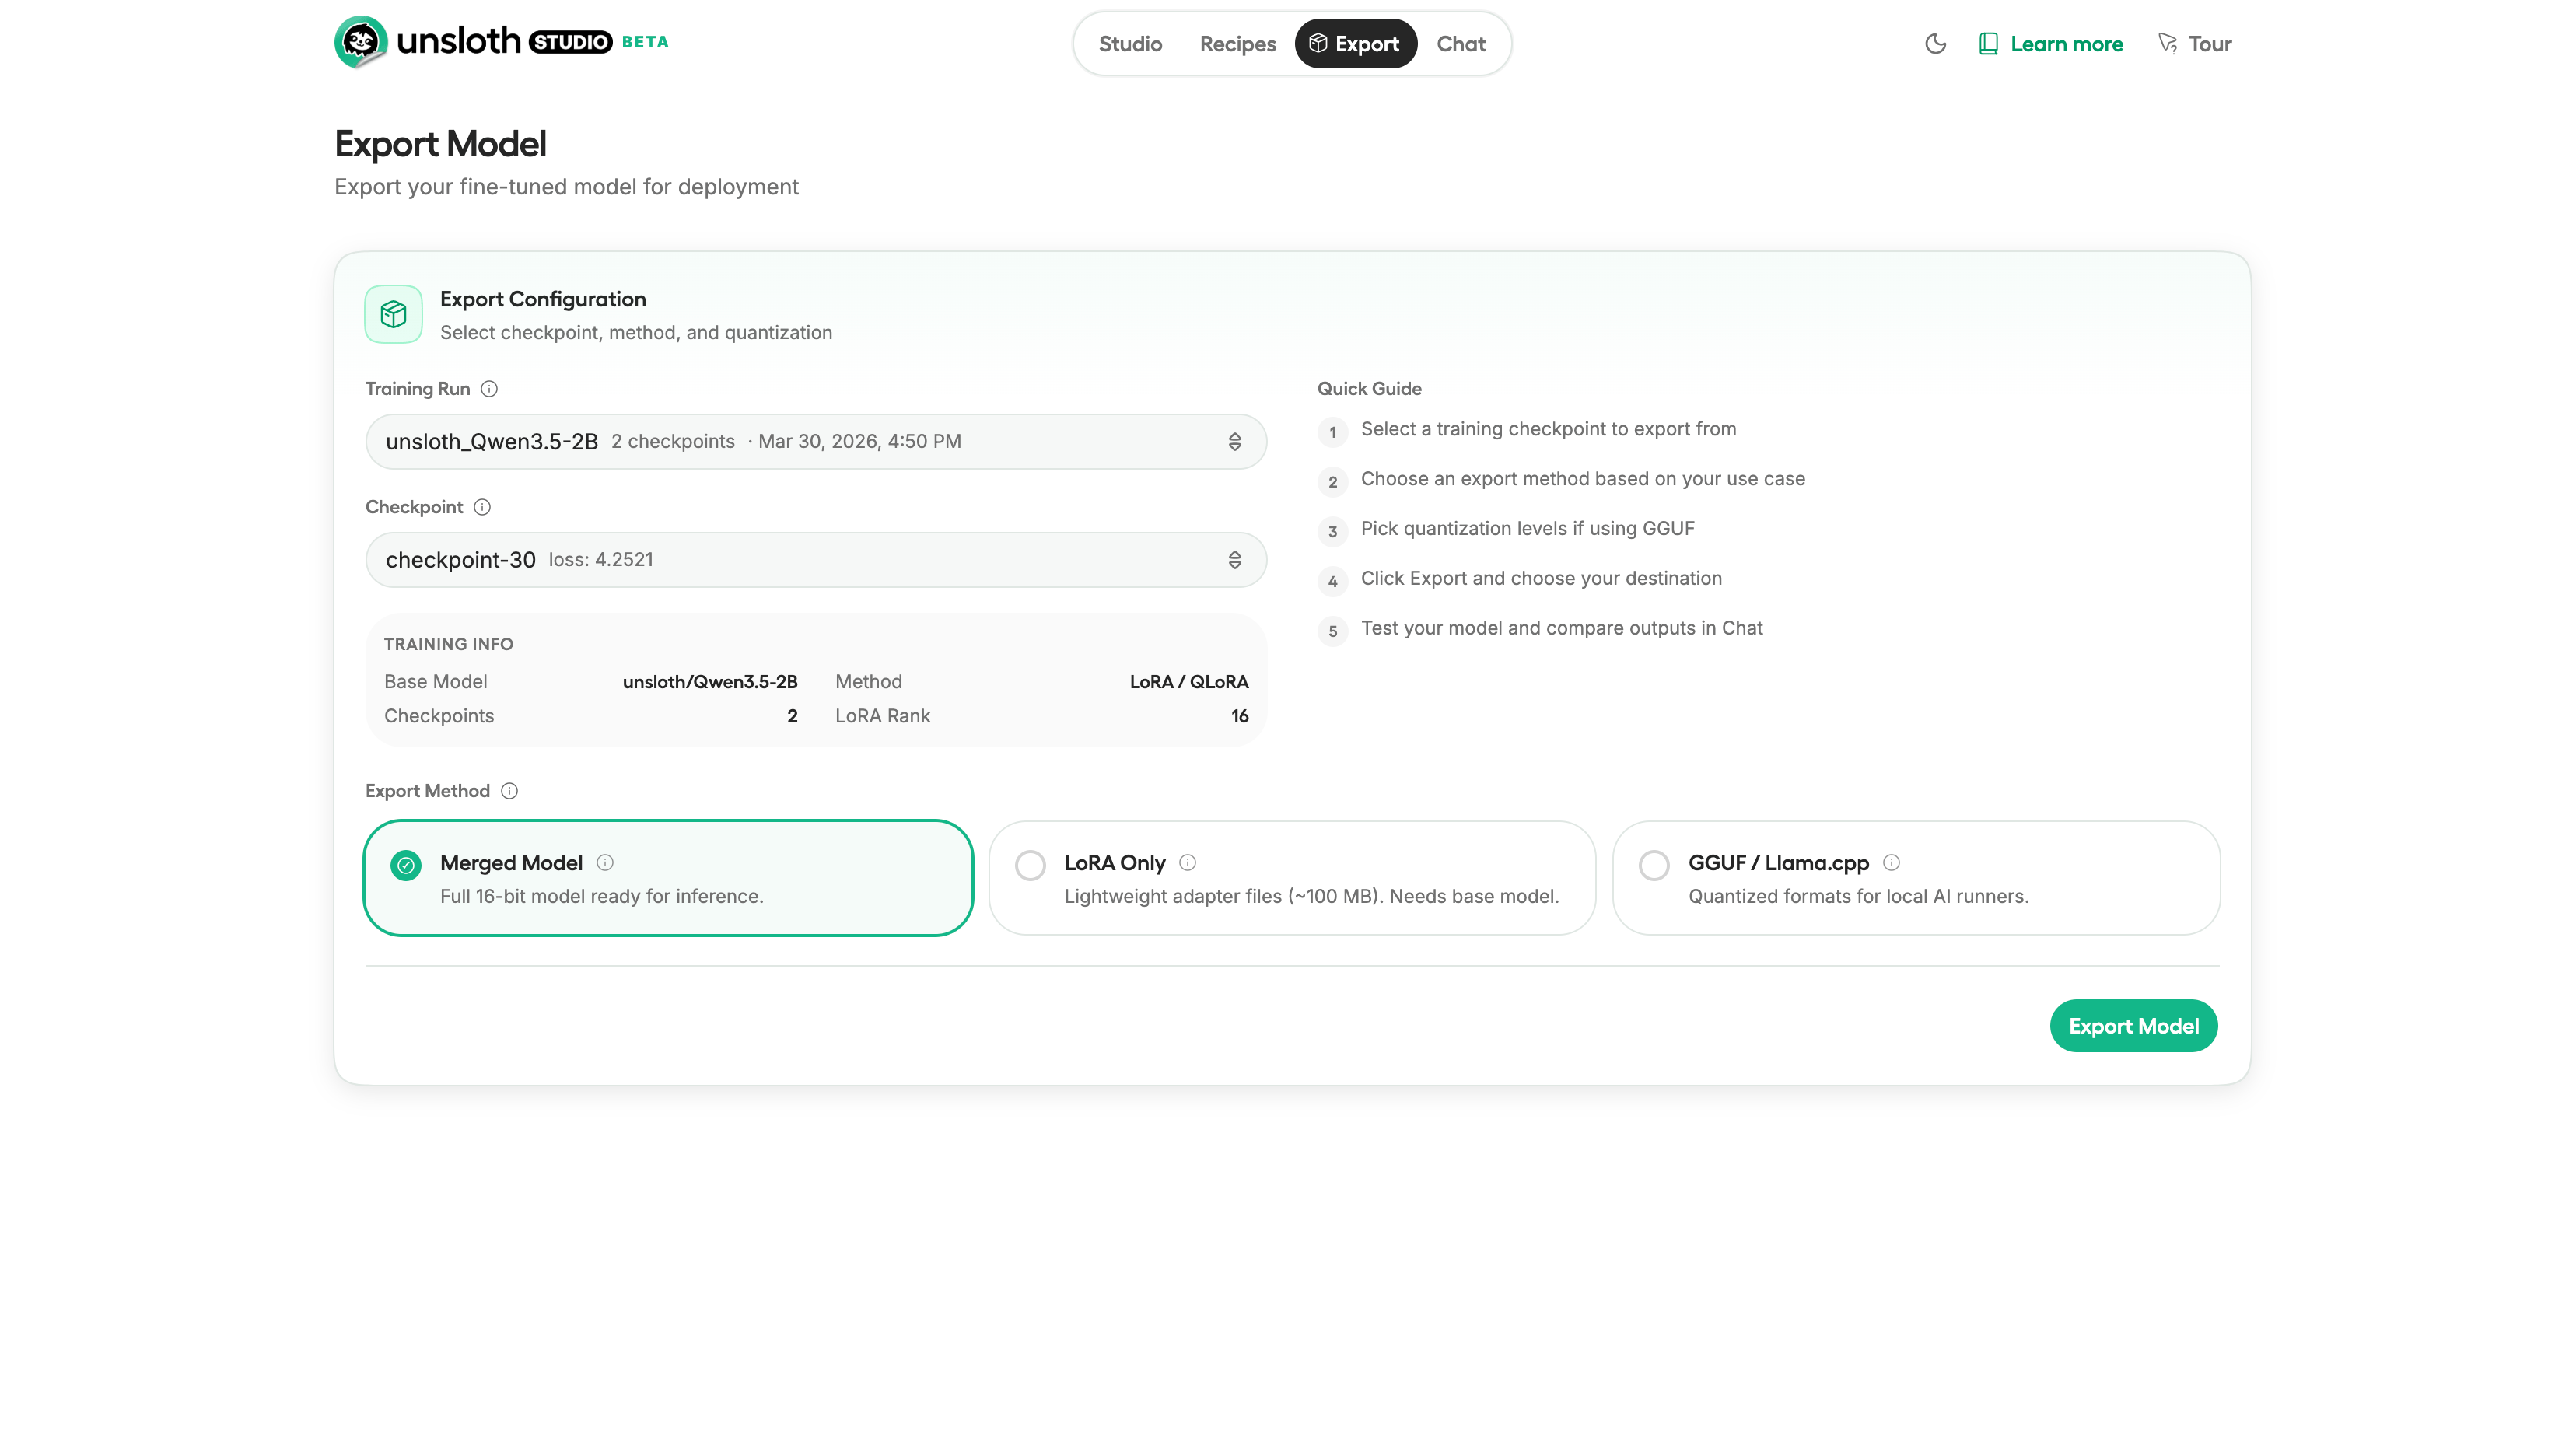Screen dimensions: 2576x1434
Task: Select the Merged Model radio button
Action: [406, 865]
